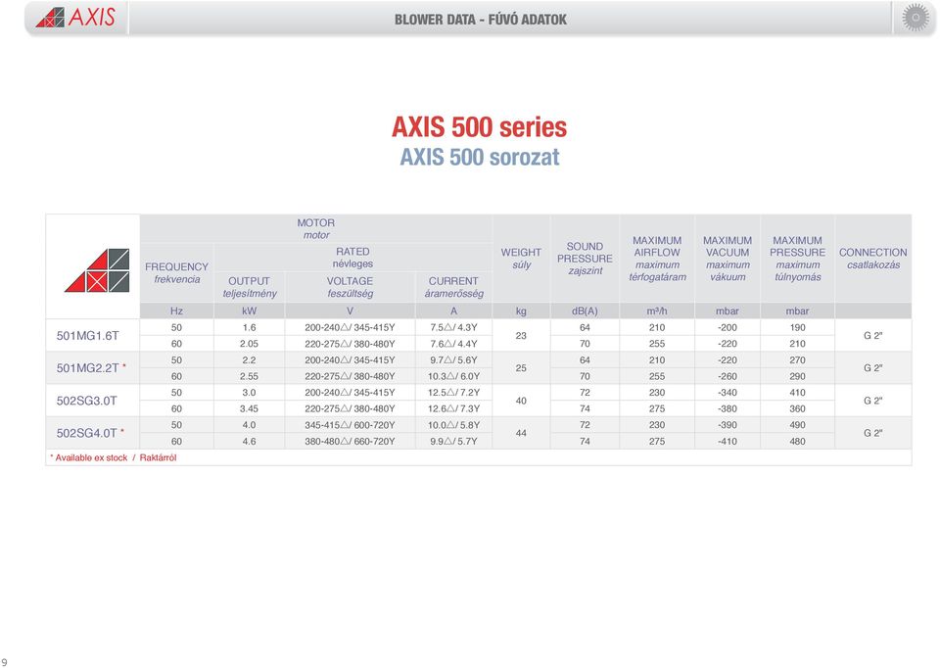Click the MOTOR column group header
The image size is (940, 668).
click(x=316, y=228)
